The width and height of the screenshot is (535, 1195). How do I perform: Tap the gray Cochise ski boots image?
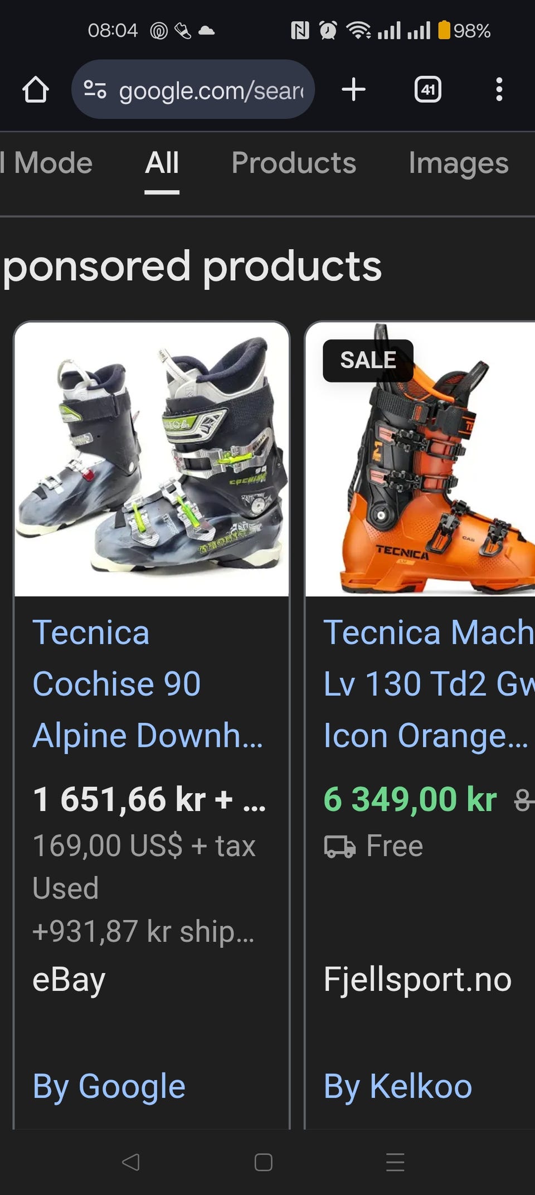coord(152,459)
